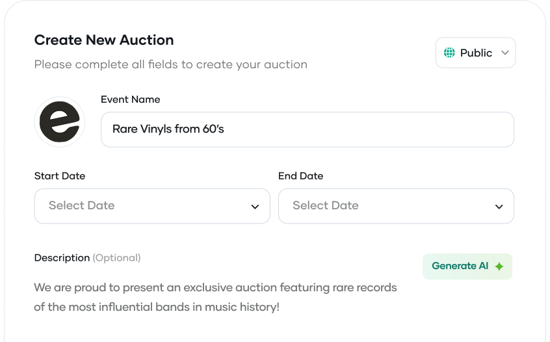Click the Public visibility label
The width and height of the screenshot is (550, 342).
pyautogui.click(x=476, y=53)
